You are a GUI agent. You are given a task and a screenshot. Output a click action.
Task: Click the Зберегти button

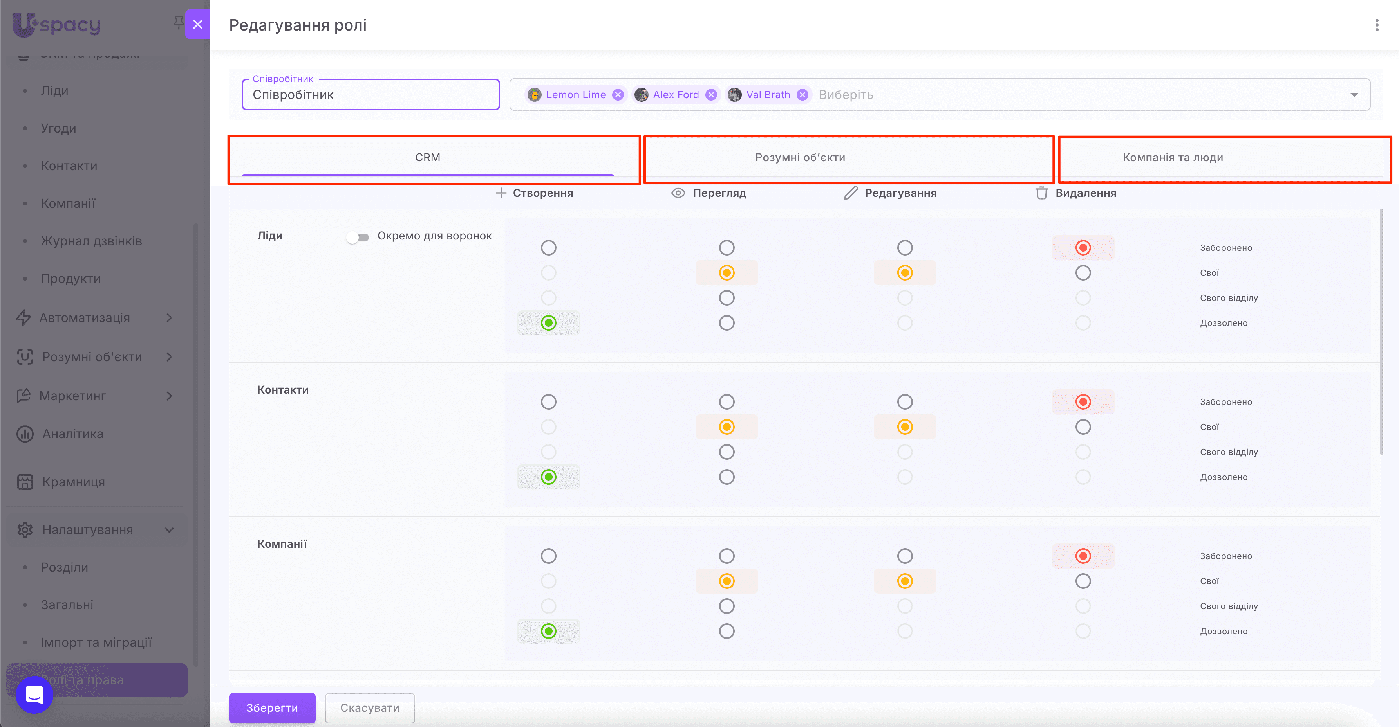272,707
